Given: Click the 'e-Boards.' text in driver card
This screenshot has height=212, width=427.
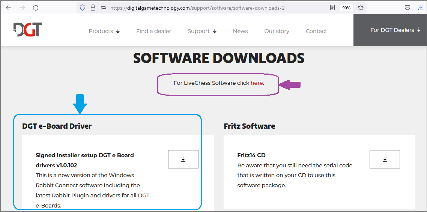Looking at the screenshot, I should [x=48, y=206].
